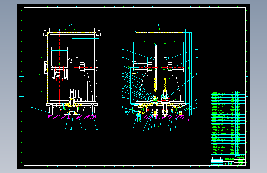Image resolution: width=267 pixels, height=173 pixels.
Task: Click the magenta hatched base of left view
Action: pos(72,117)
